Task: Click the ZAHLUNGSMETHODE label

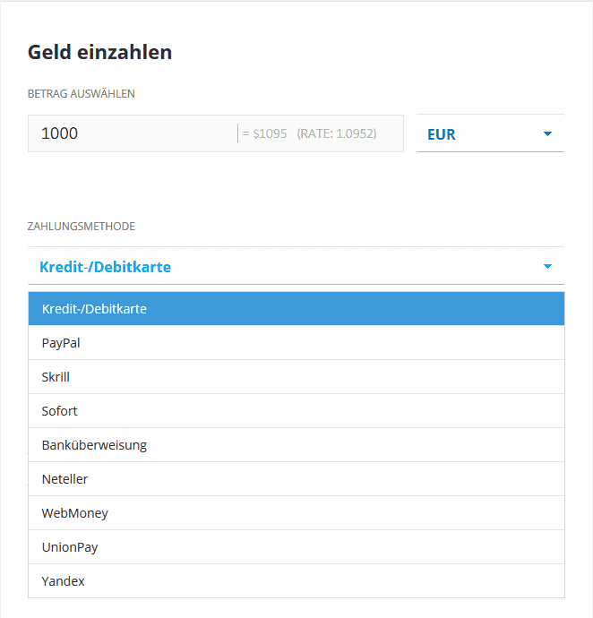Action: tap(82, 227)
